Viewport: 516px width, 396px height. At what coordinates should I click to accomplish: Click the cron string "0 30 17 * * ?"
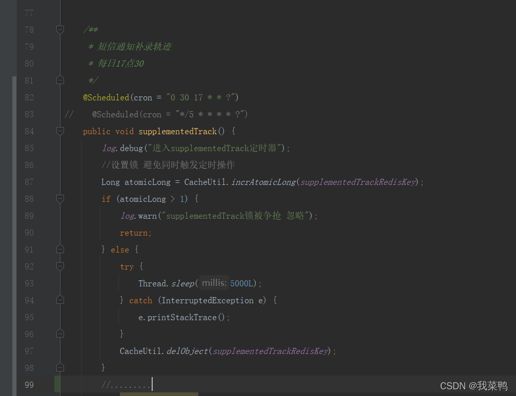[x=201, y=97]
